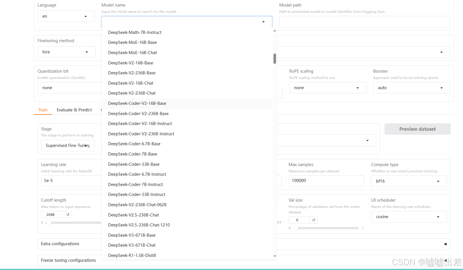Image resolution: width=463 pixels, height=270 pixels.
Task: Select DeepSeek-Math-7B-Instruct from the list
Action: [x=187, y=32]
